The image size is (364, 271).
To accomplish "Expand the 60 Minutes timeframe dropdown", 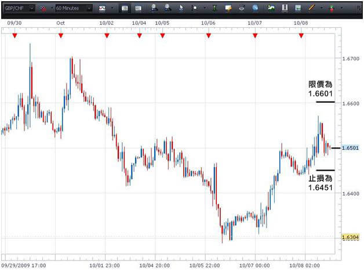I will 89,9.
